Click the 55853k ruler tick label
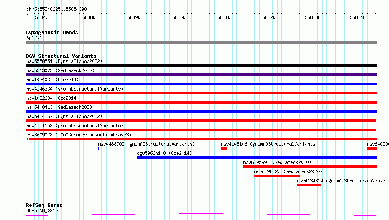Viewport: 389px width, 220px height. click(x=313, y=17)
